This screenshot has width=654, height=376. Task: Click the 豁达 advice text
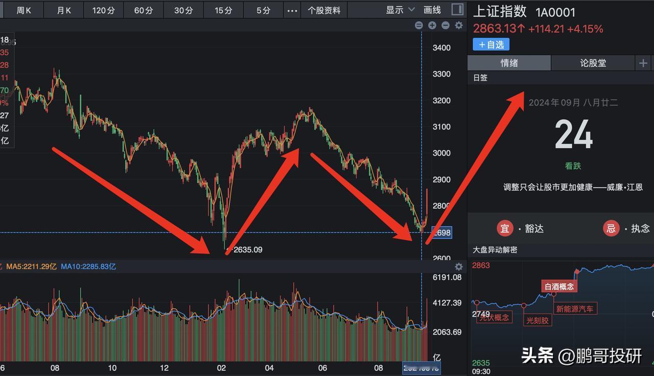[534, 229]
